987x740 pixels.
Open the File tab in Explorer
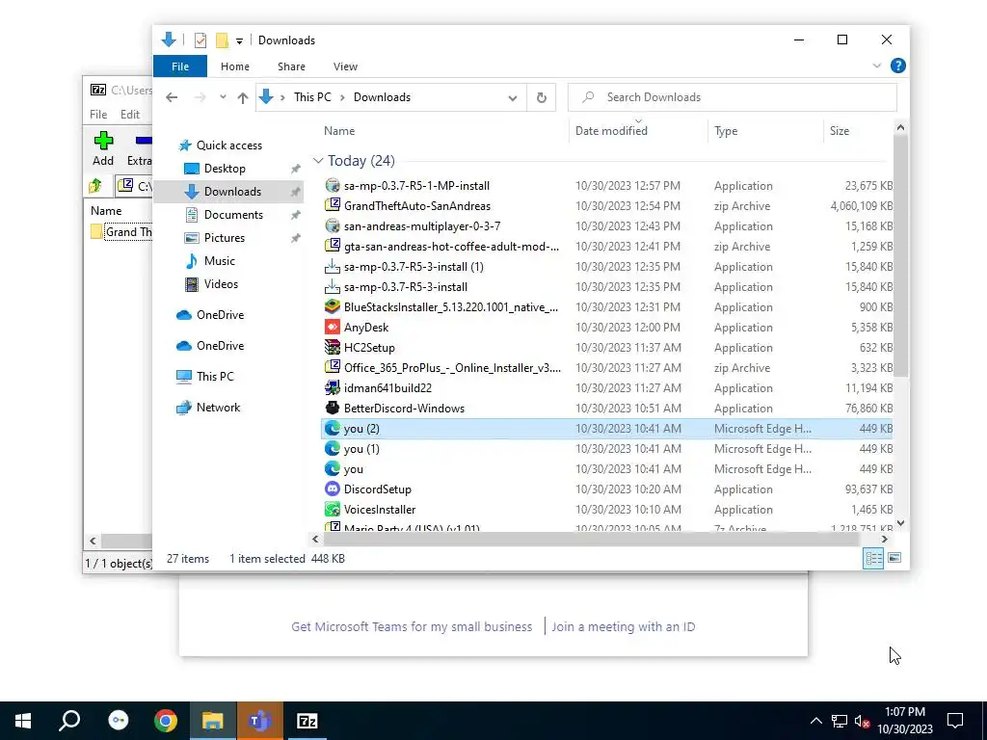pyautogui.click(x=180, y=66)
